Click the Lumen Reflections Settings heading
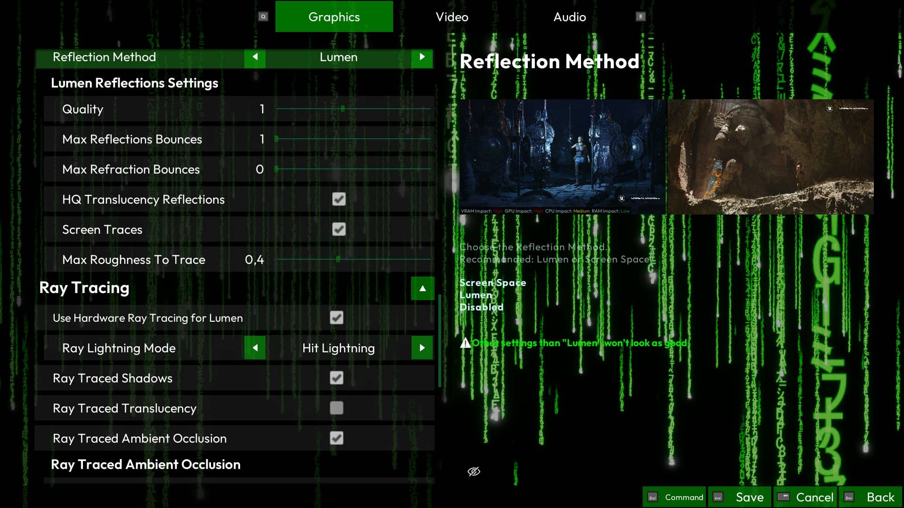 tap(135, 83)
